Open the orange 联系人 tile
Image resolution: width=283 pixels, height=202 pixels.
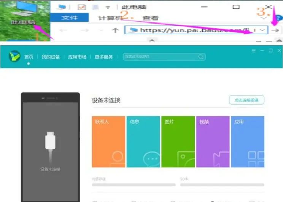point(108,142)
